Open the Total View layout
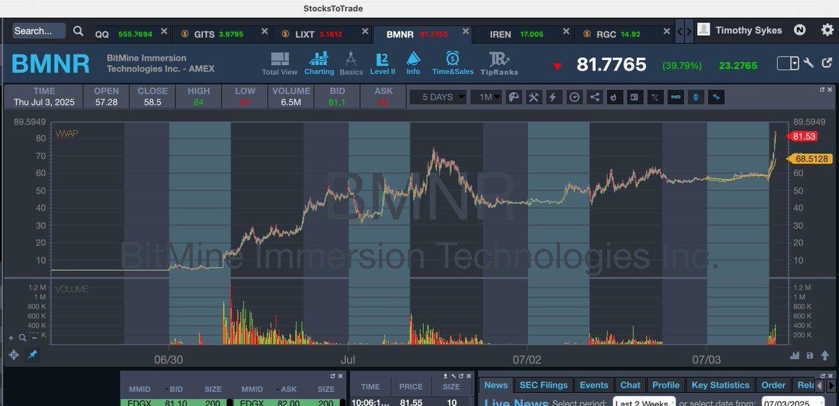Screen dimensions: 839x406 coord(280,63)
